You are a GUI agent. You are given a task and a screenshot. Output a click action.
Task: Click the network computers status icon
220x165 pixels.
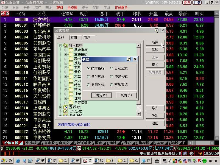point(185,153)
